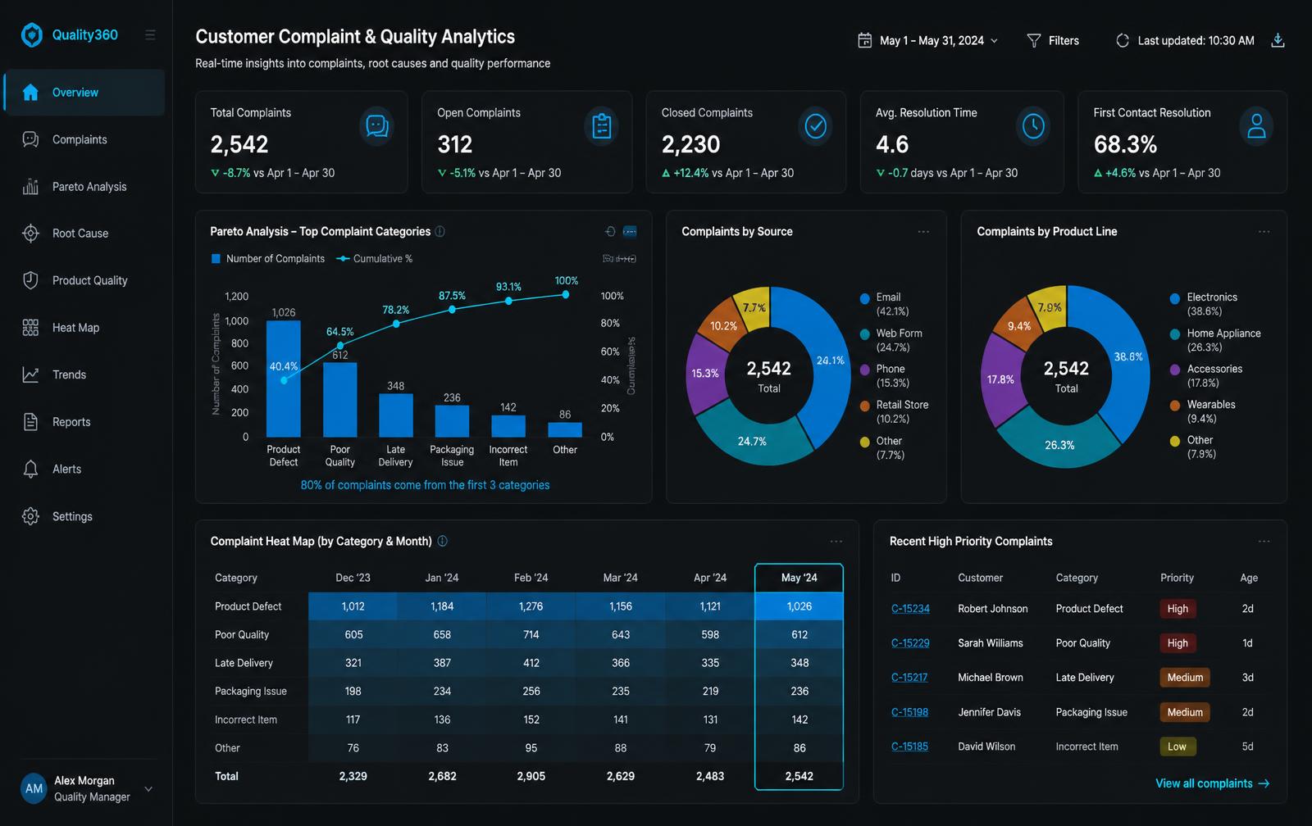Click the Product Defect bar labeled 1,026

click(x=284, y=379)
